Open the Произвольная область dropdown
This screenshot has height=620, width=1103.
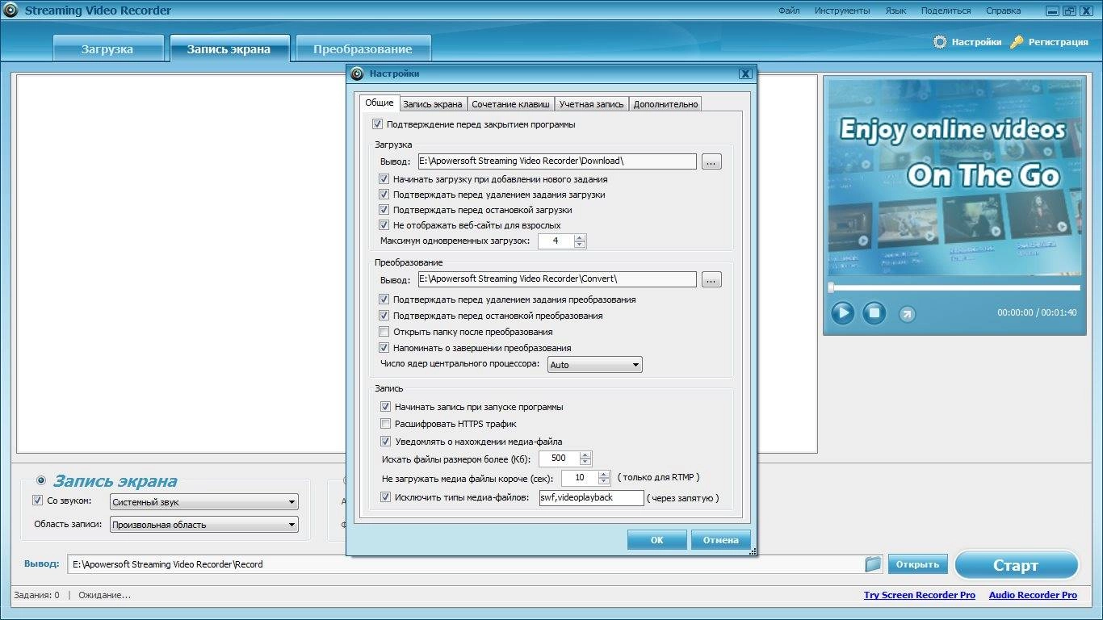[x=203, y=525]
